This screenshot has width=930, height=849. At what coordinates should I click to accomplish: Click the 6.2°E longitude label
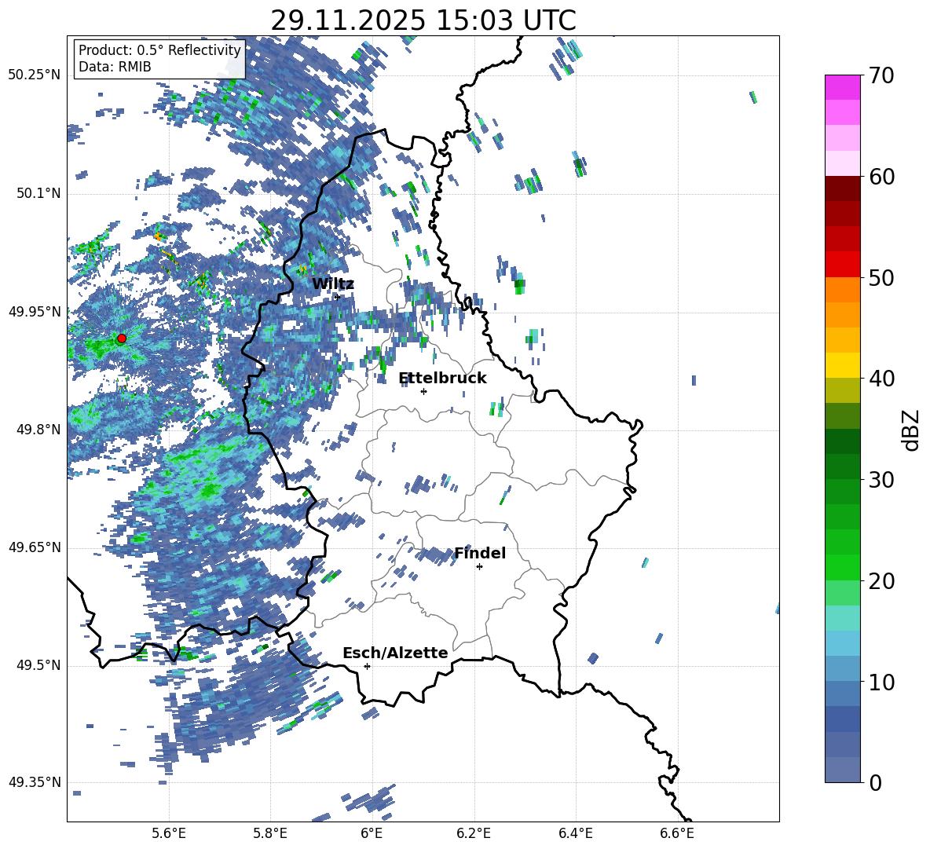(474, 833)
